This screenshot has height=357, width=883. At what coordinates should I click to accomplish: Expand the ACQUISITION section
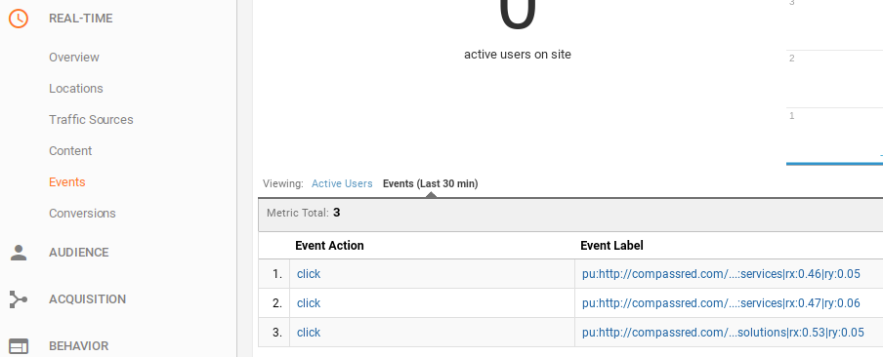[87, 299]
